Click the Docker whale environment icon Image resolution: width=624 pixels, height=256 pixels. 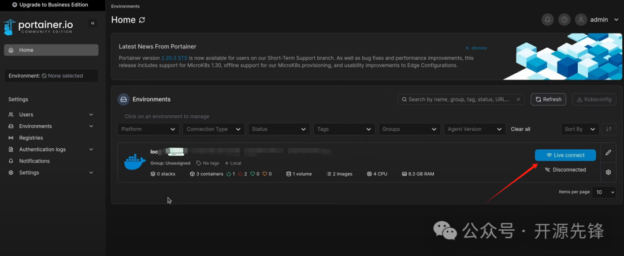(x=135, y=163)
